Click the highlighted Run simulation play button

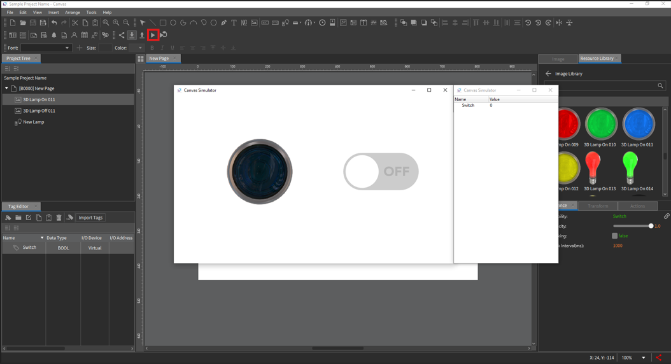click(x=153, y=35)
